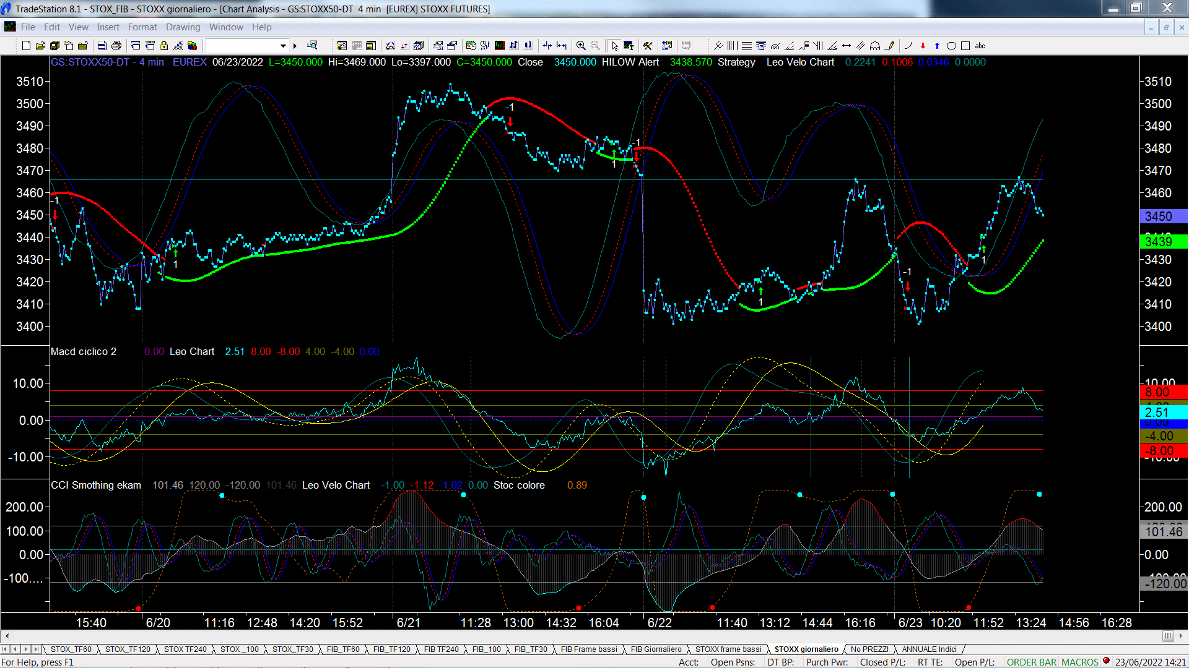The height and width of the screenshot is (668, 1189).
Task: Click the cyan 2.51 MACD value marker
Action: (x=1164, y=413)
